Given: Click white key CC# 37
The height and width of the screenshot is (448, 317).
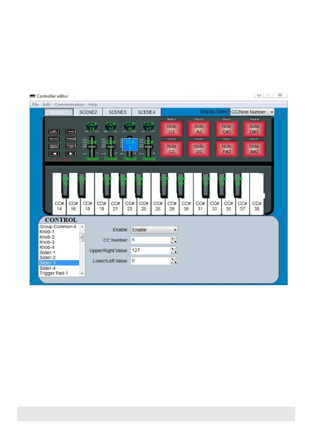Looking at the screenshot, I should click(x=243, y=206).
